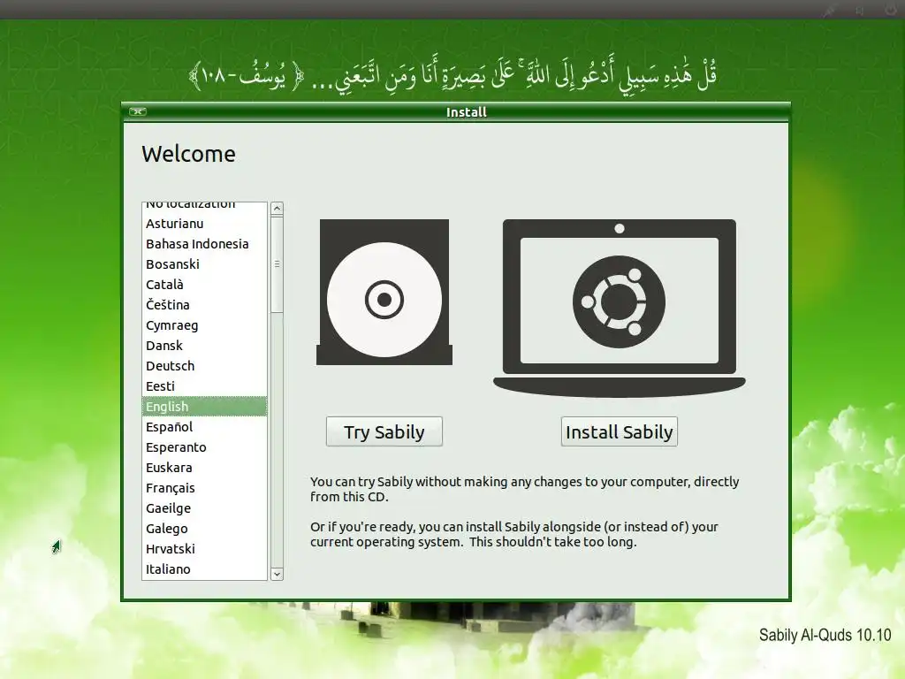Click the Try Sabily button
The width and height of the screenshot is (905, 679).
(384, 431)
